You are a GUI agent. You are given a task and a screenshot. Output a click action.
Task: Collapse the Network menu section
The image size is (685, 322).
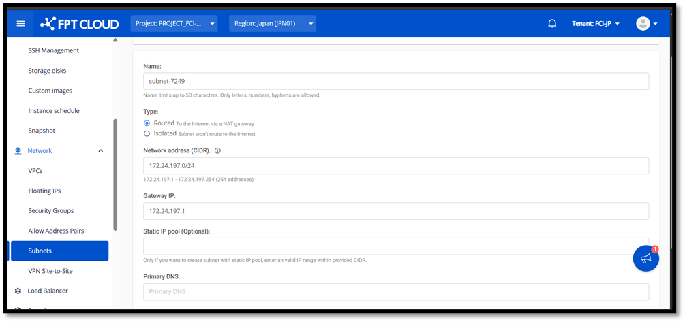coord(101,150)
